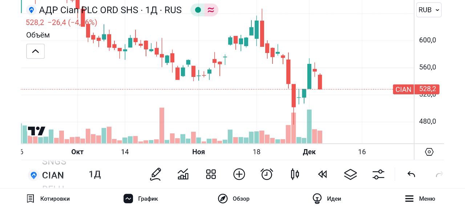Open the 1Д timeframe selector

(x=95, y=175)
